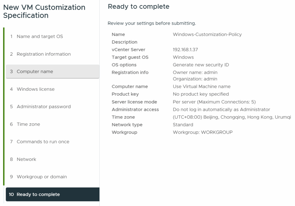Click the Per server Maximum Connections value
This screenshot has height=206, width=295.
[x=214, y=102]
